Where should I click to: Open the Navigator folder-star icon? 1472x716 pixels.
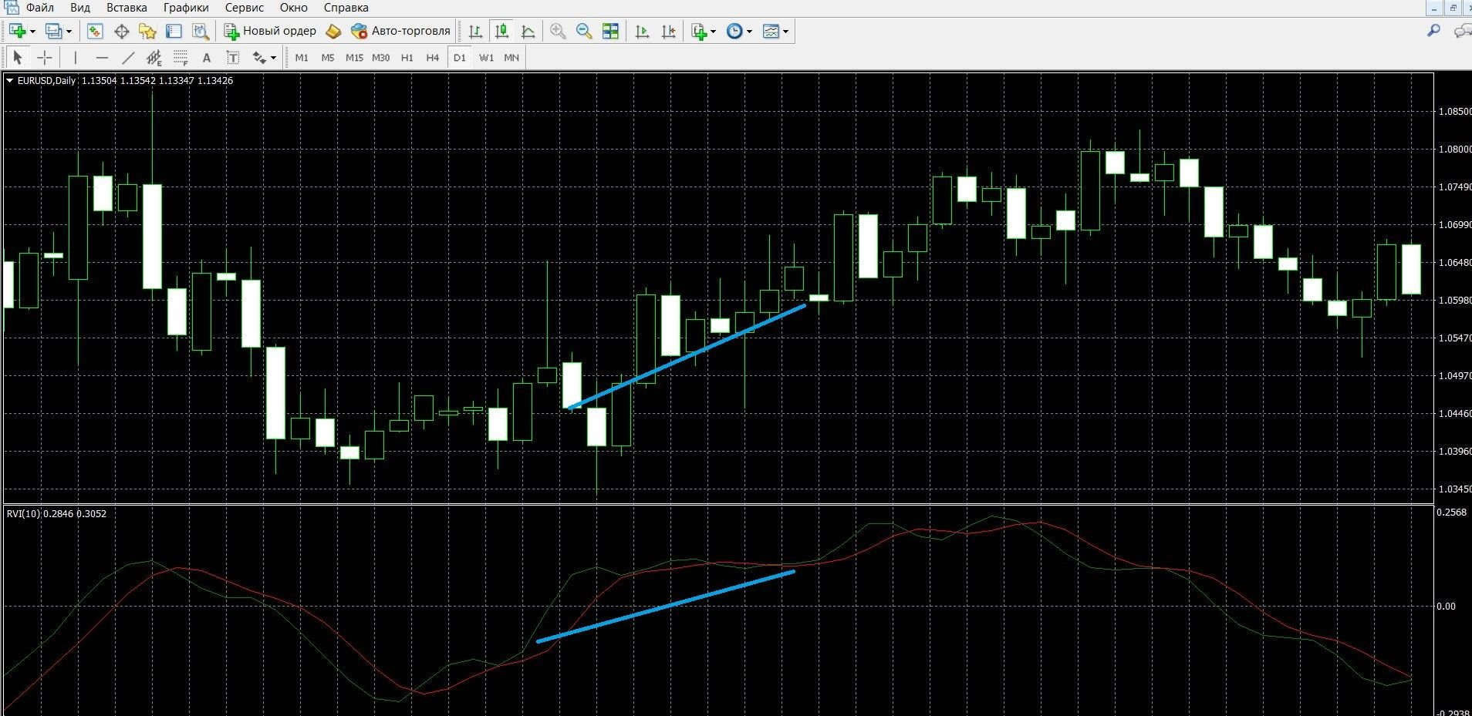coord(147,32)
